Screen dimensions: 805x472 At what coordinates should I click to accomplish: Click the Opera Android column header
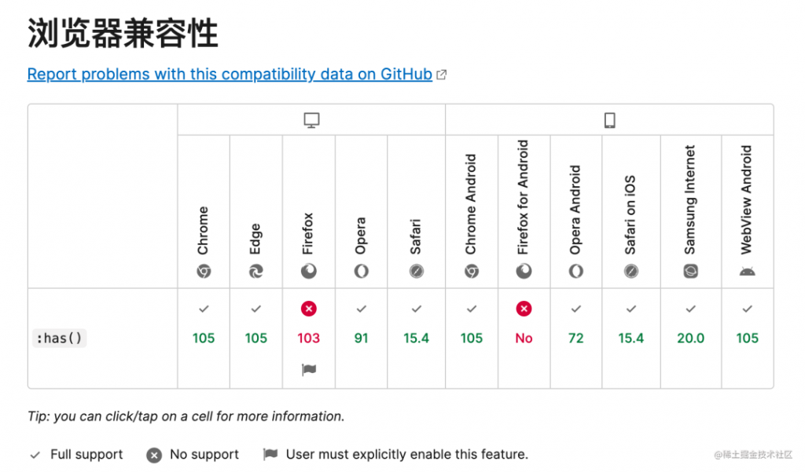575,211
